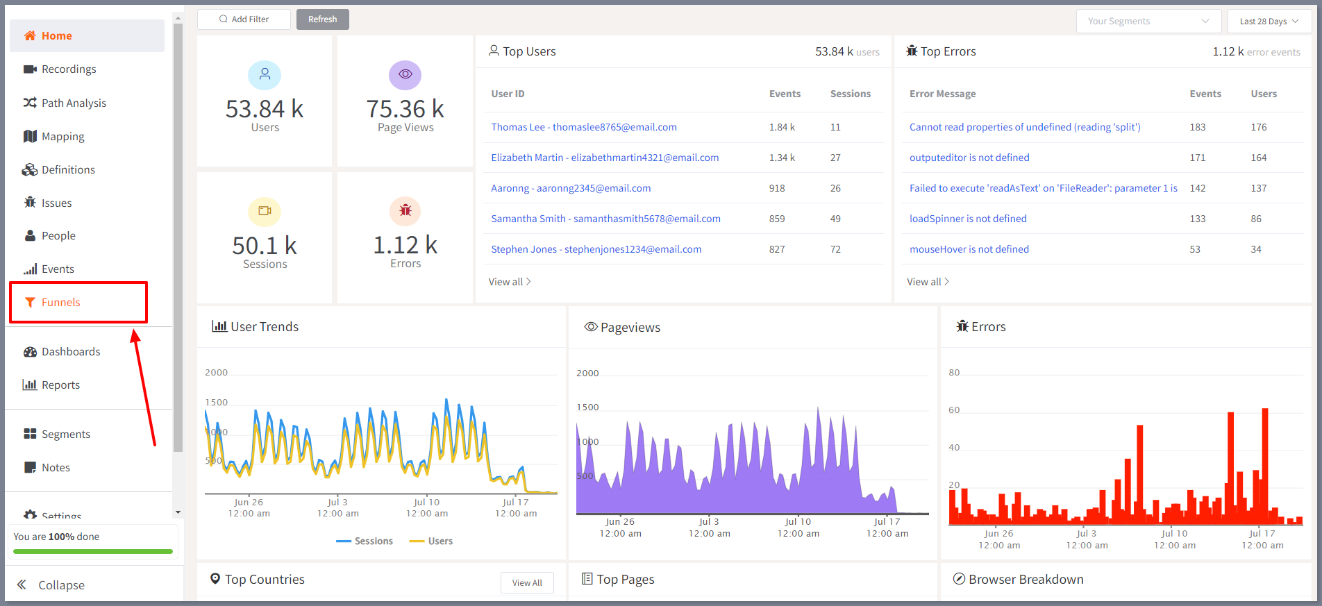Click the Notes sticky note icon
Viewport: 1322px width, 606px height.
pos(30,467)
